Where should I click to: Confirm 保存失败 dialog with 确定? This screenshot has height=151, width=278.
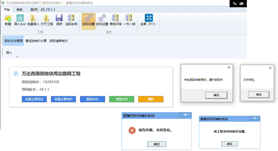[x=157, y=144]
